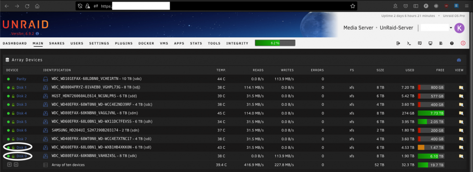Viewport: 473px width, 172px height.
Task: Switch to the INTEGRITY tab
Action: pyautogui.click(x=237, y=43)
